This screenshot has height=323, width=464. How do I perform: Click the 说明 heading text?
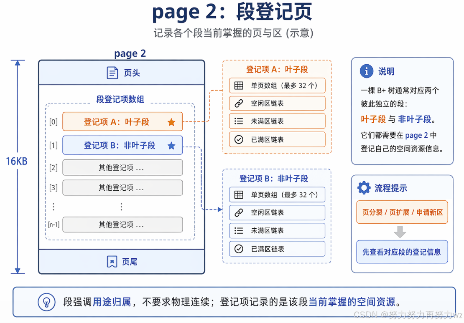[x=386, y=71]
